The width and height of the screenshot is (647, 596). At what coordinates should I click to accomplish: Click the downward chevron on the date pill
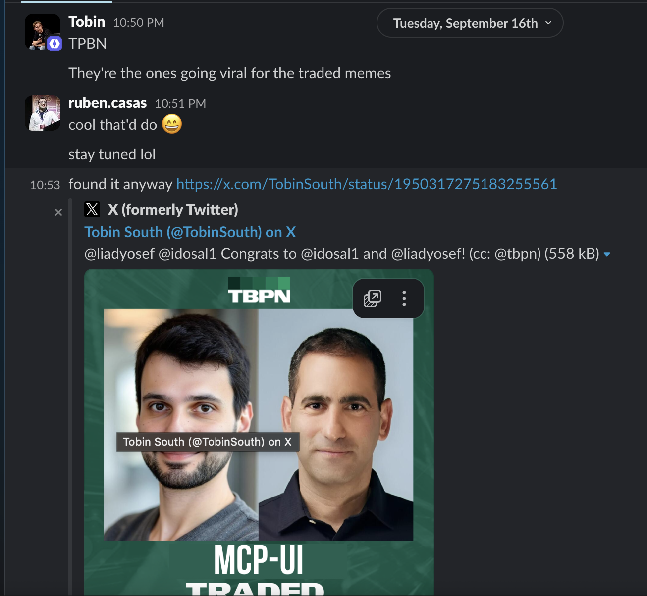tap(549, 23)
